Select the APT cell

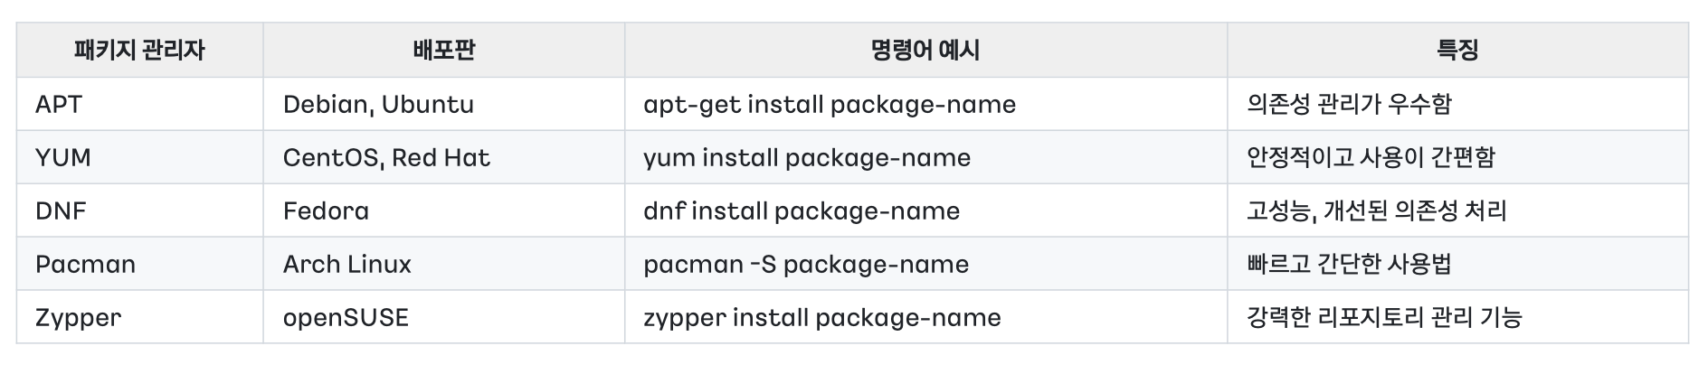tap(59, 105)
